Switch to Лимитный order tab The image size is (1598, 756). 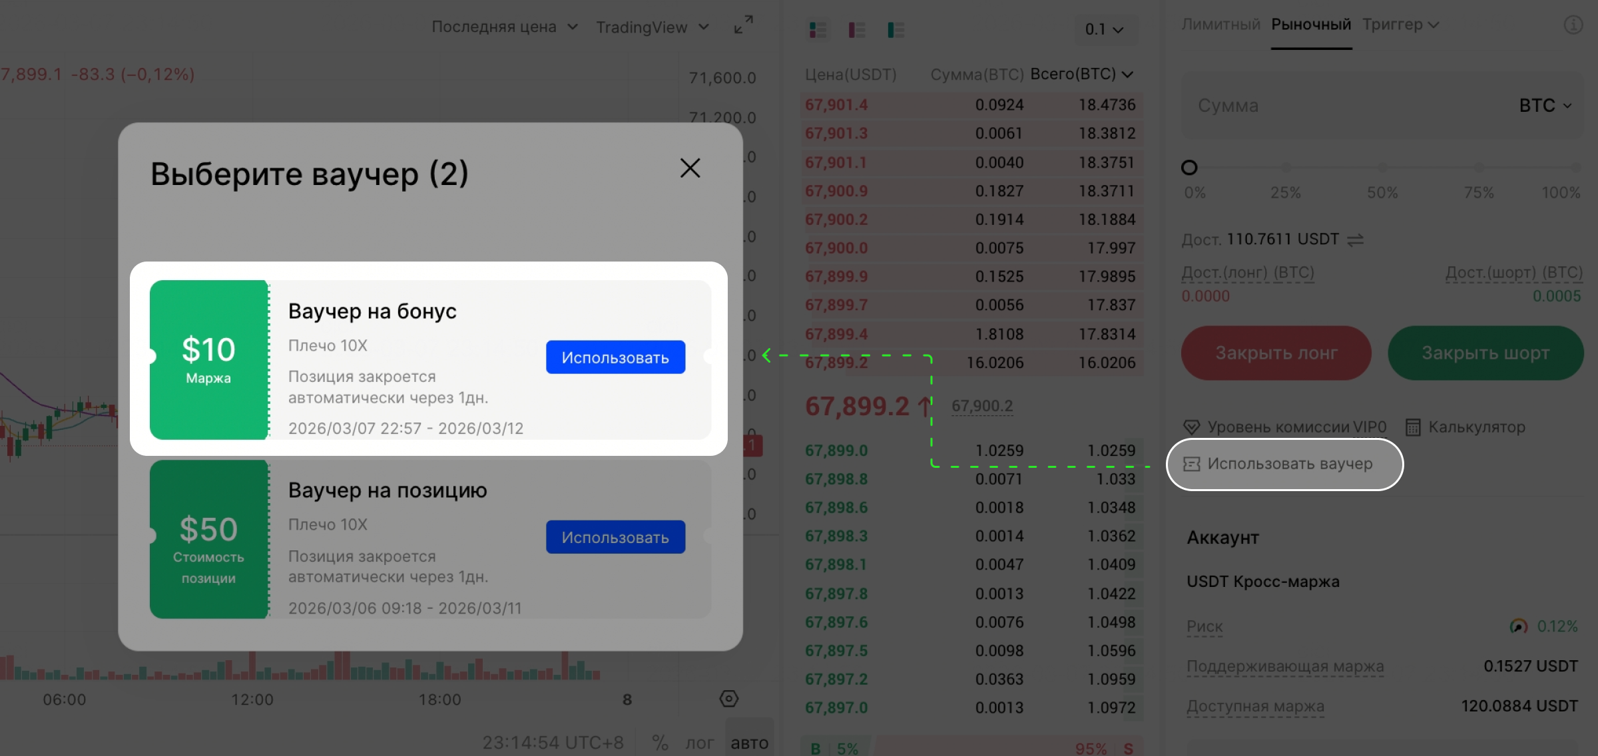[1220, 25]
